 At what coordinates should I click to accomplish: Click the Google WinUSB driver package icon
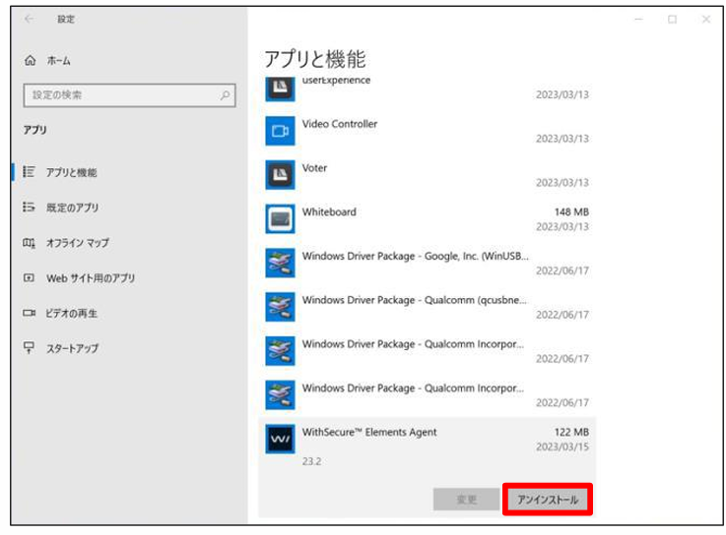pos(280,263)
